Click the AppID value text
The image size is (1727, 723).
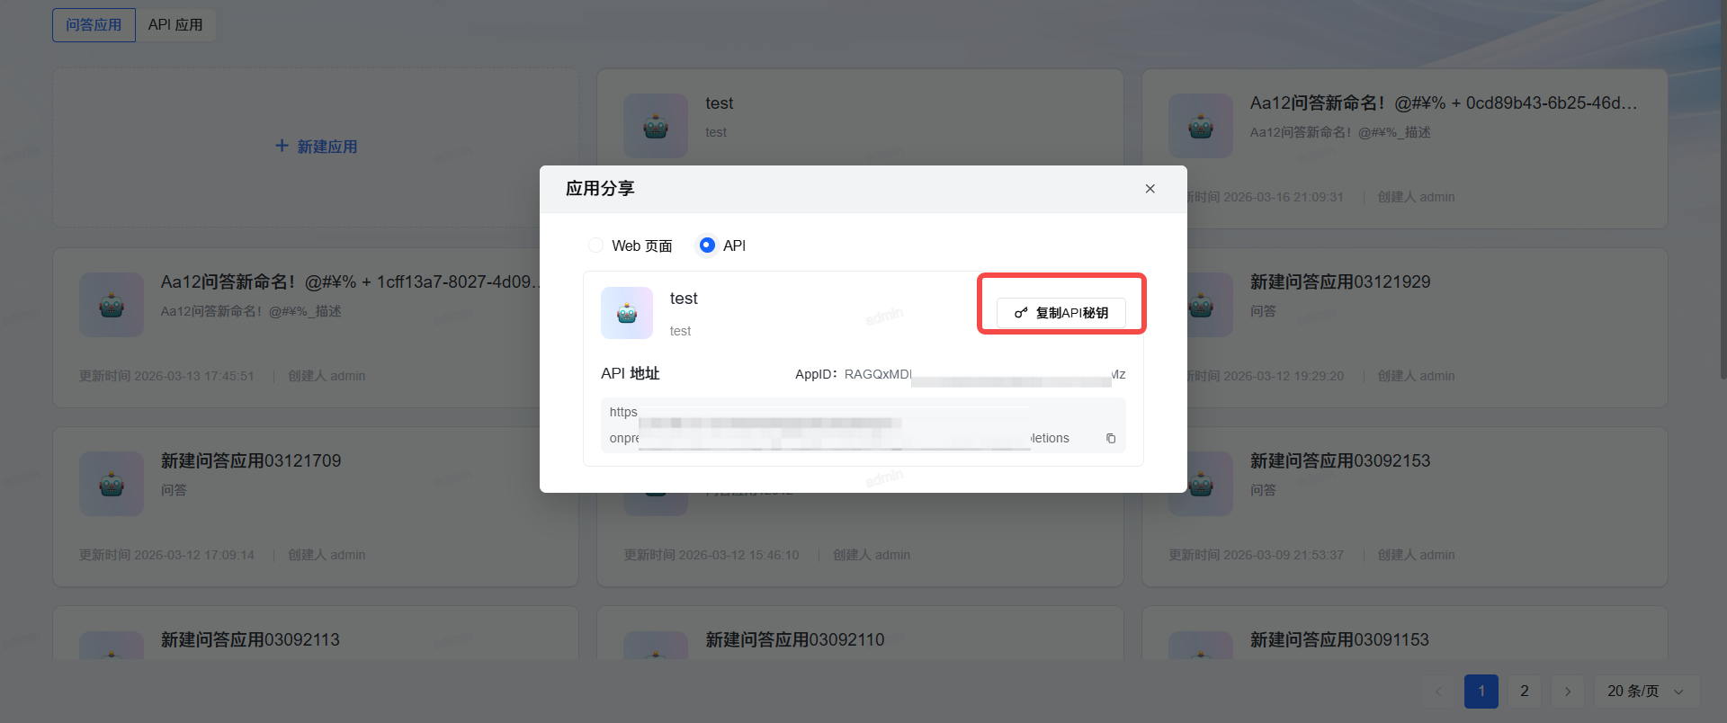pos(985,375)
